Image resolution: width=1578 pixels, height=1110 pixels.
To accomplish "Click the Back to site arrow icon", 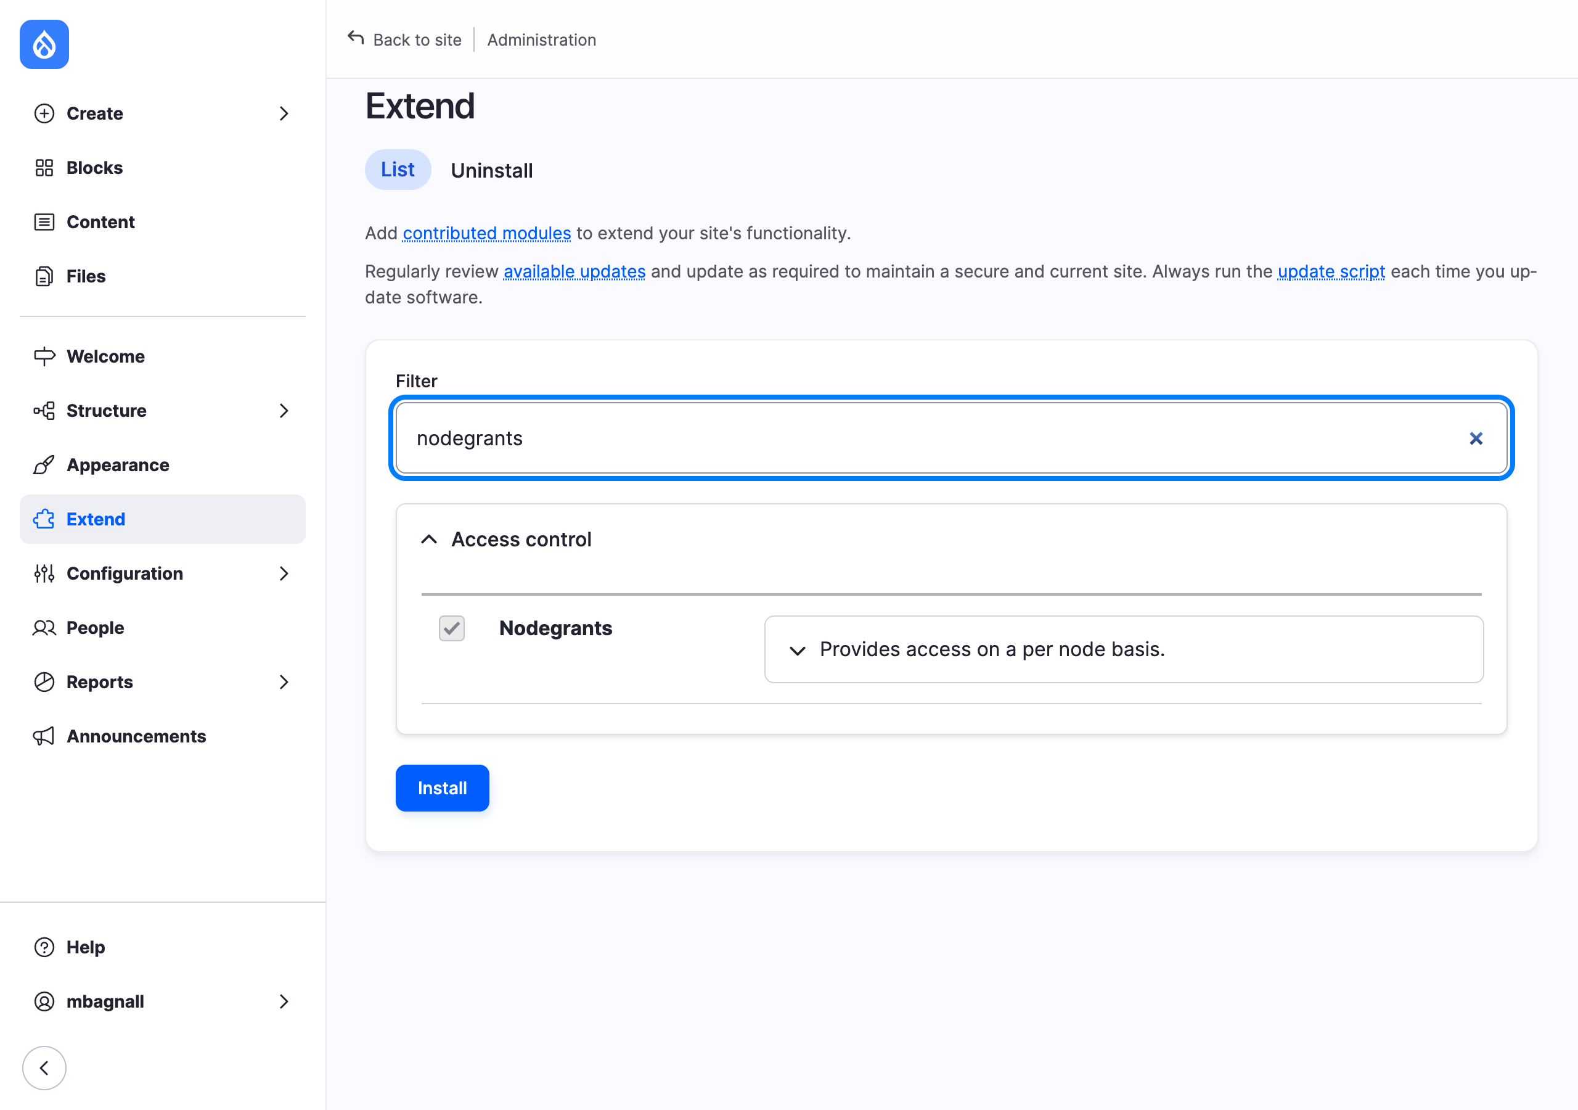I will (x=356, y=38).
